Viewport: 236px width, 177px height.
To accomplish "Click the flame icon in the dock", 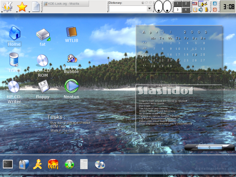I will pyautogui.click(x=53, y=164).
